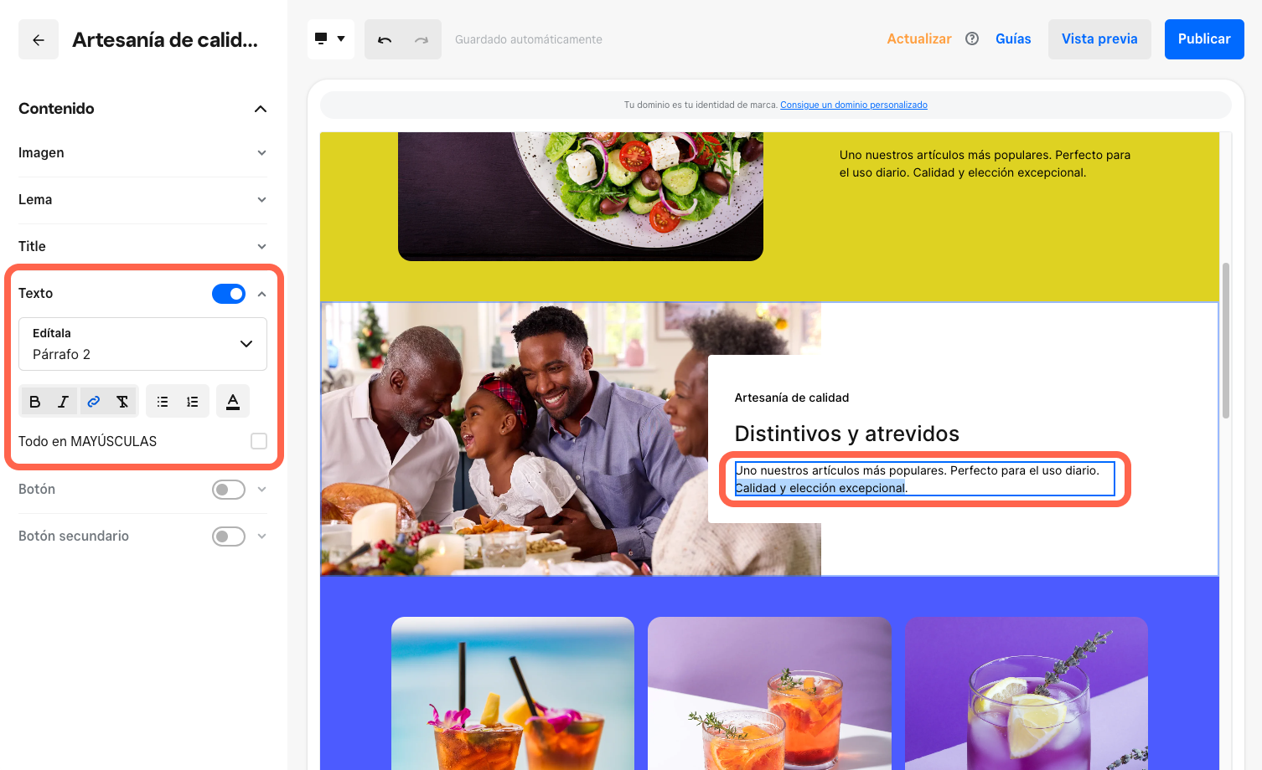
Task: Apply bold formatting
Action: pos(34,402)
